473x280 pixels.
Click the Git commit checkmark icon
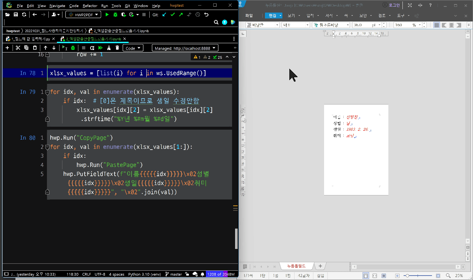pyautogui.click(x=173, y=14)
